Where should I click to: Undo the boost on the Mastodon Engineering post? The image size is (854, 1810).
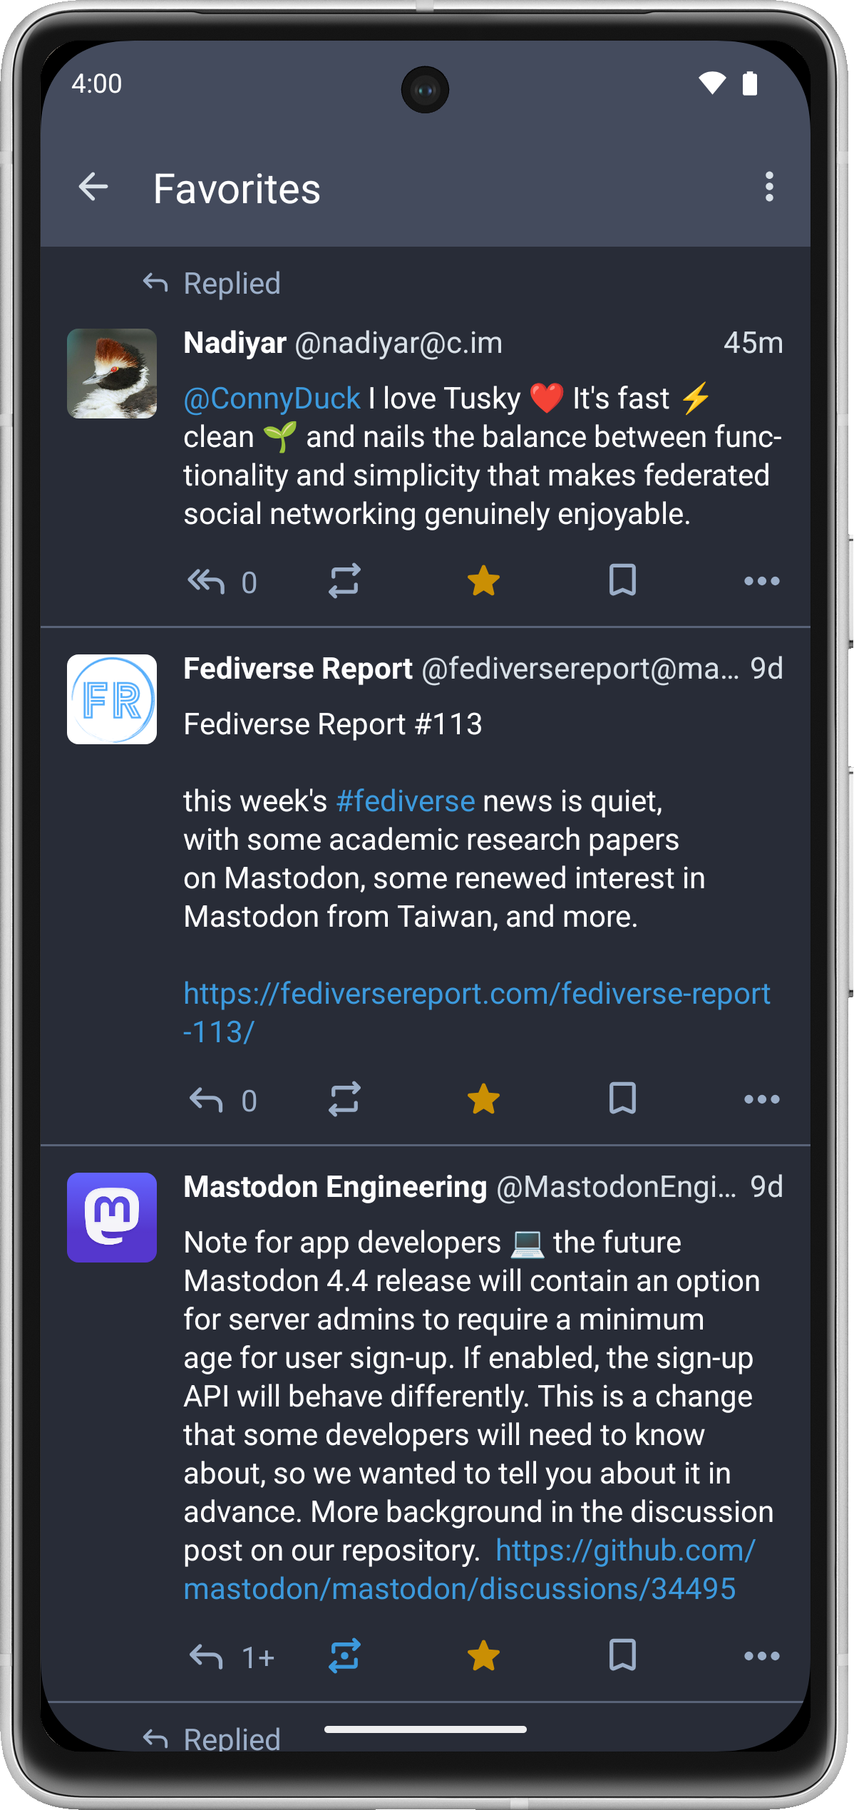coord(344,1656)
